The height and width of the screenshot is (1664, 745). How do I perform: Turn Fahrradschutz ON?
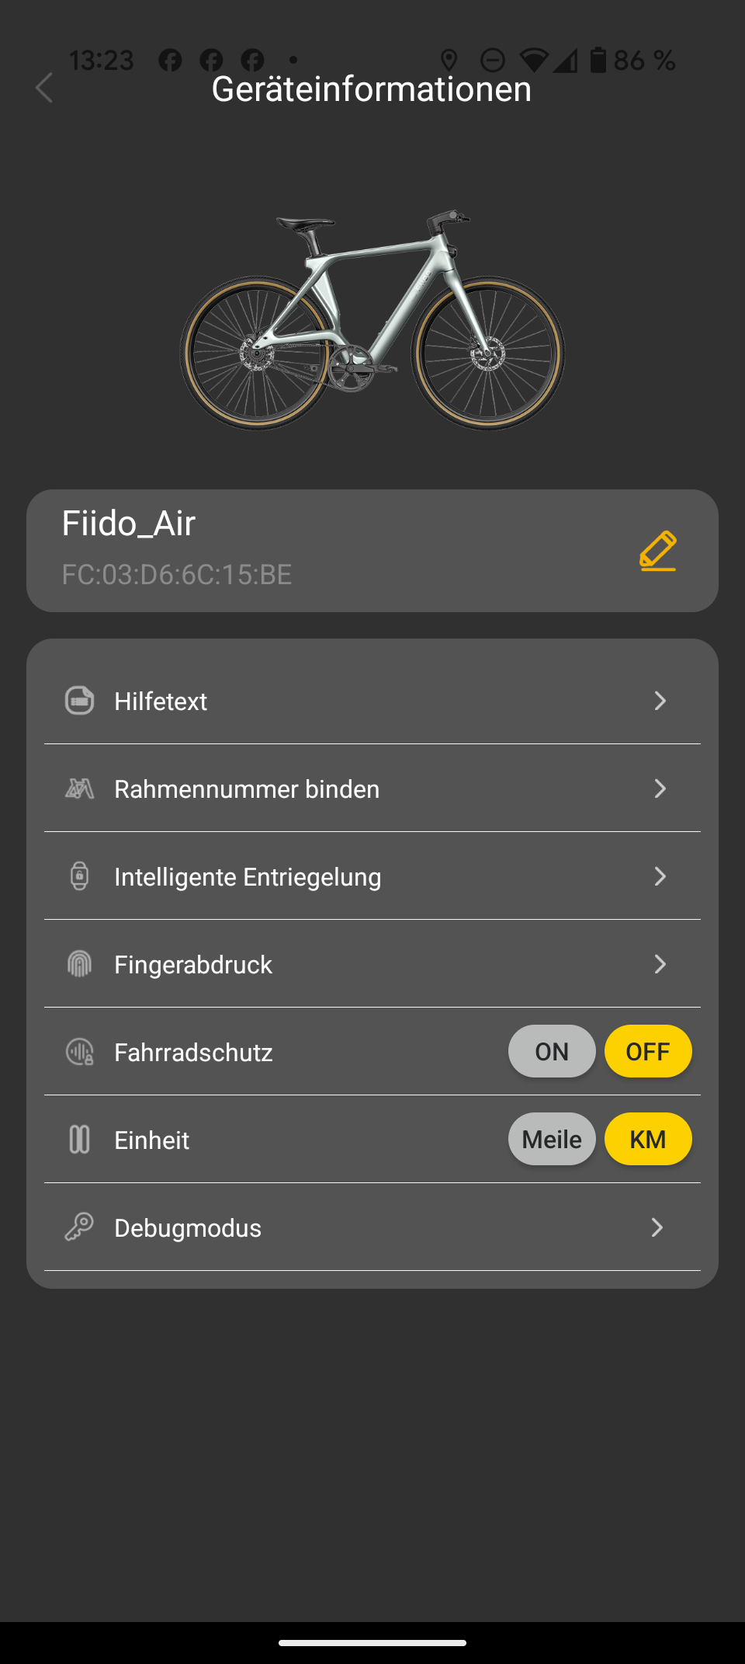552,1051
